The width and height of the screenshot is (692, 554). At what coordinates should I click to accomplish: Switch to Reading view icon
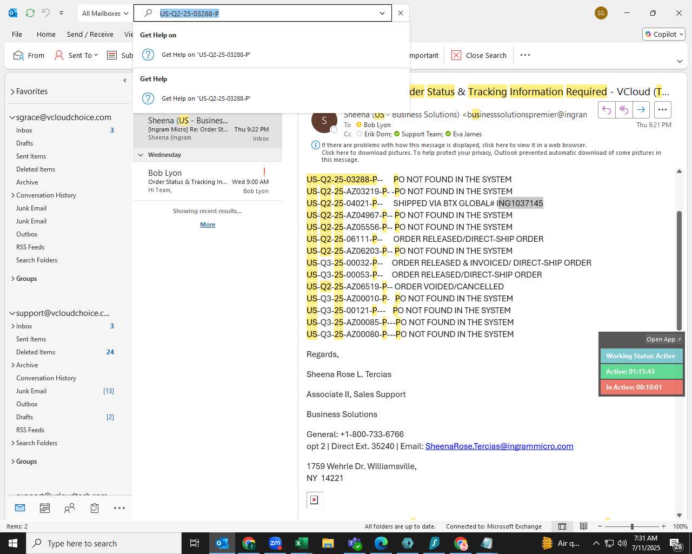[583, 526]
